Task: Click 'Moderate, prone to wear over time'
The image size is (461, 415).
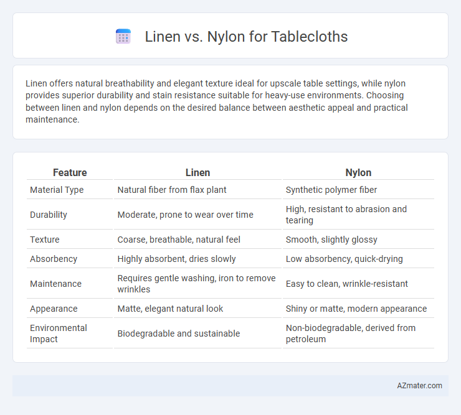Action: [x=185, y=215]
